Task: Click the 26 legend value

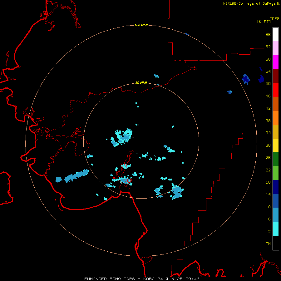Action: [x=268, y=158]
